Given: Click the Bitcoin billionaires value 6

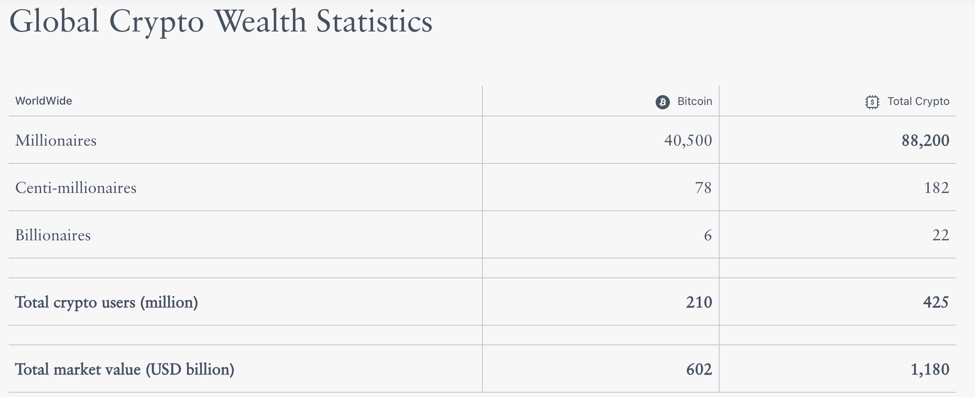Looking at the screenshot, I should pos(708,235).
